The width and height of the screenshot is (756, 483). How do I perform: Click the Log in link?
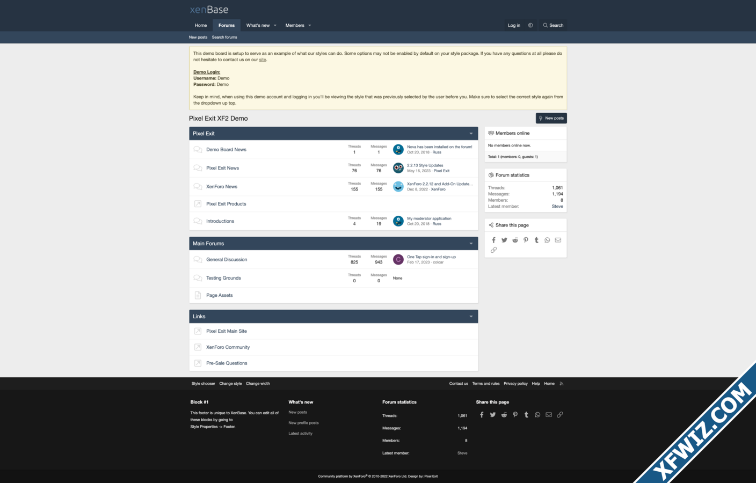pyautogui.click(x=514, y=25)
